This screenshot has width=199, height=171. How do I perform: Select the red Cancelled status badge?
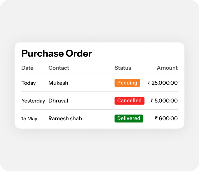(x=130, y=101)
